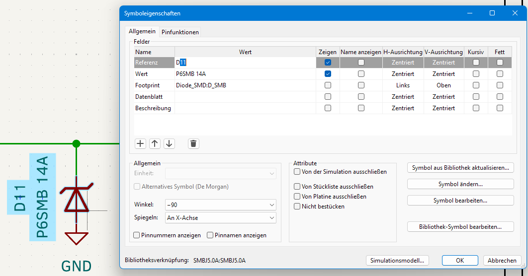Open the Winkel dropdown

click(x=221, y=205)
